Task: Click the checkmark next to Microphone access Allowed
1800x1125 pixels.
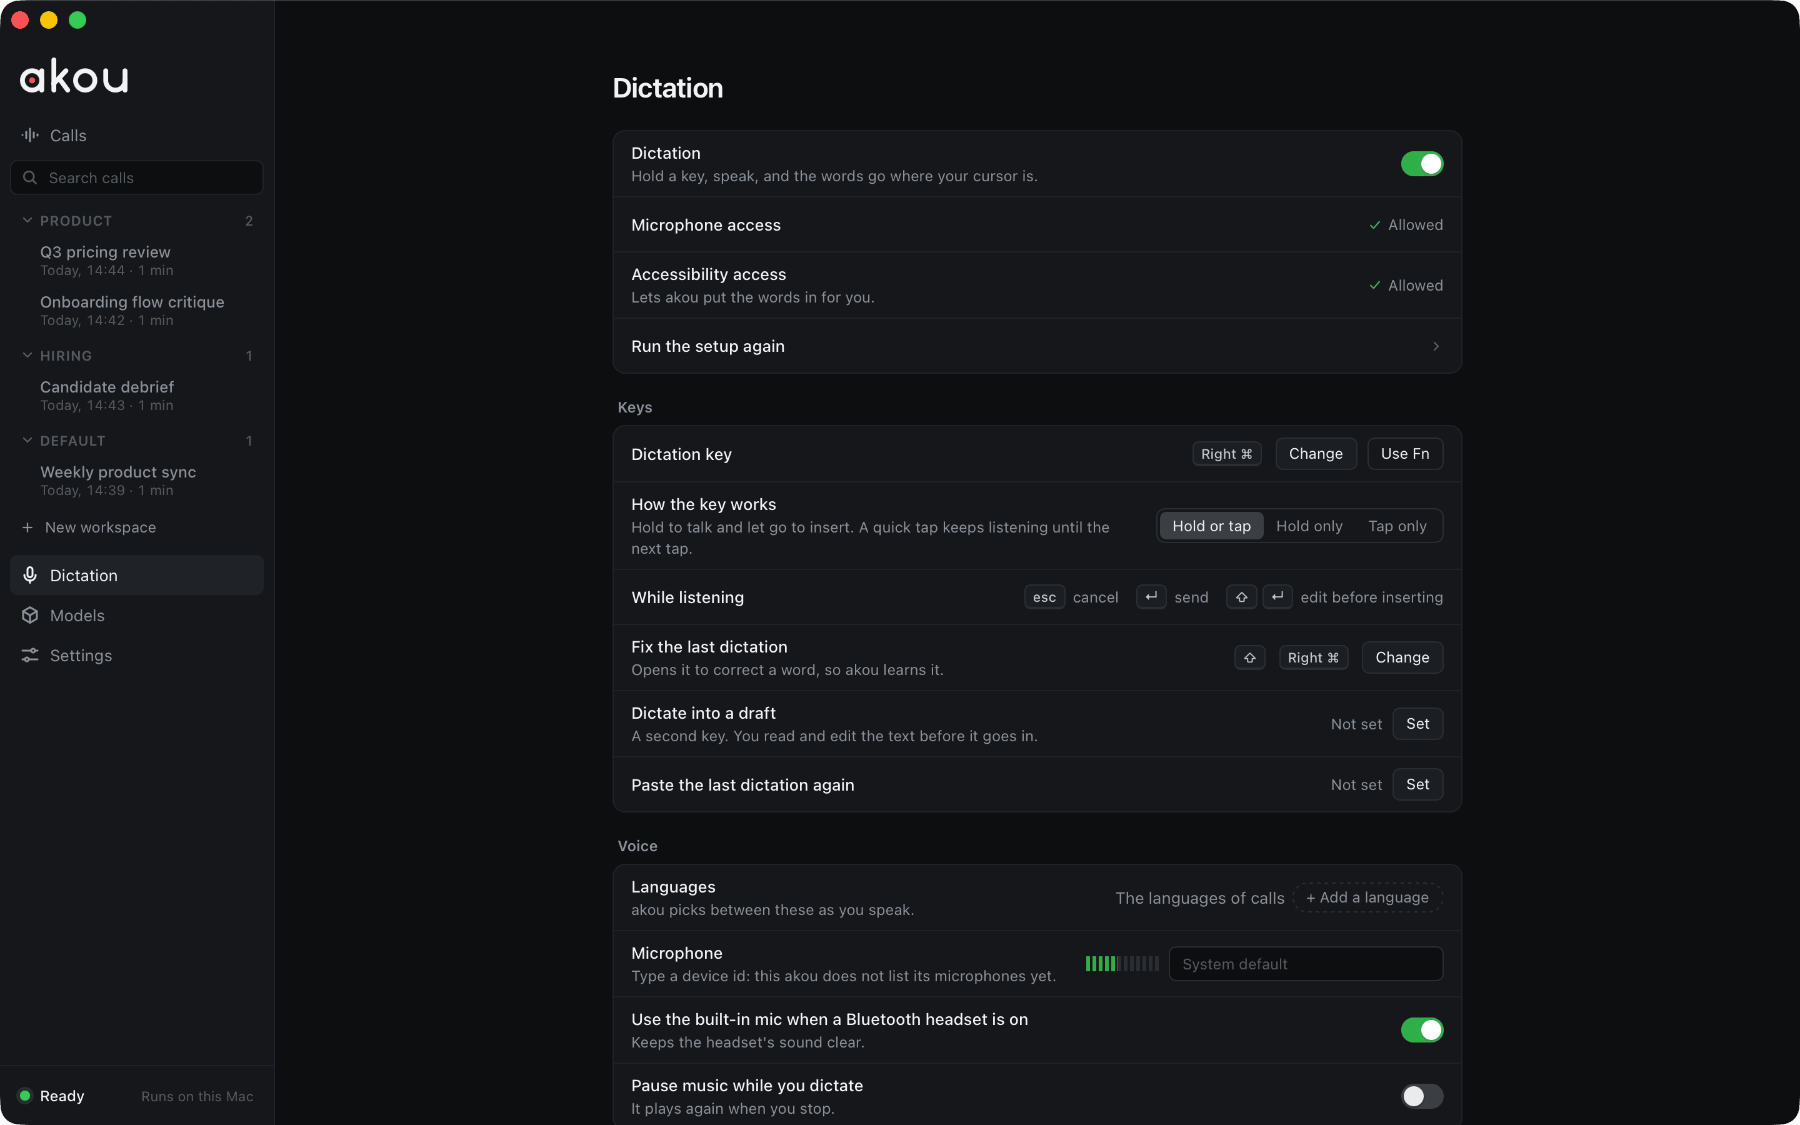Action: (x=1374, y=225)
